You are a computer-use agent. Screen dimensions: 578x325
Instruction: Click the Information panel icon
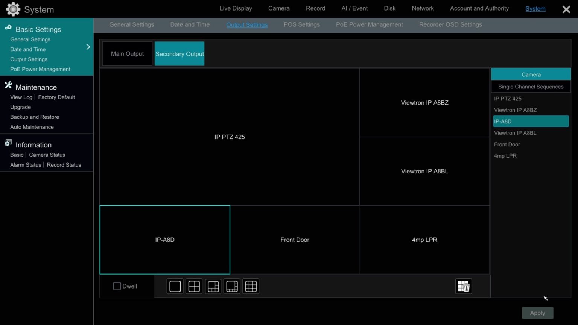pyautogui.click(x=8, y=143)
